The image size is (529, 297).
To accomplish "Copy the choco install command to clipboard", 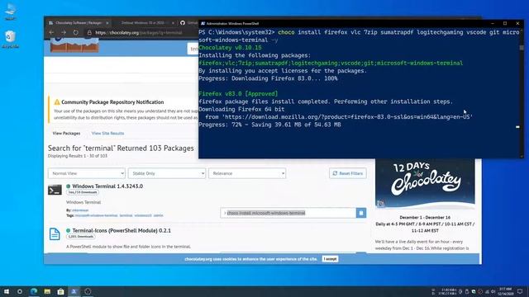I will tap(361, 213).
